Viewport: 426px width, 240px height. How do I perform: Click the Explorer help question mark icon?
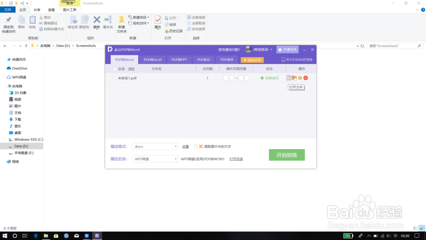[x=423, y=10]
